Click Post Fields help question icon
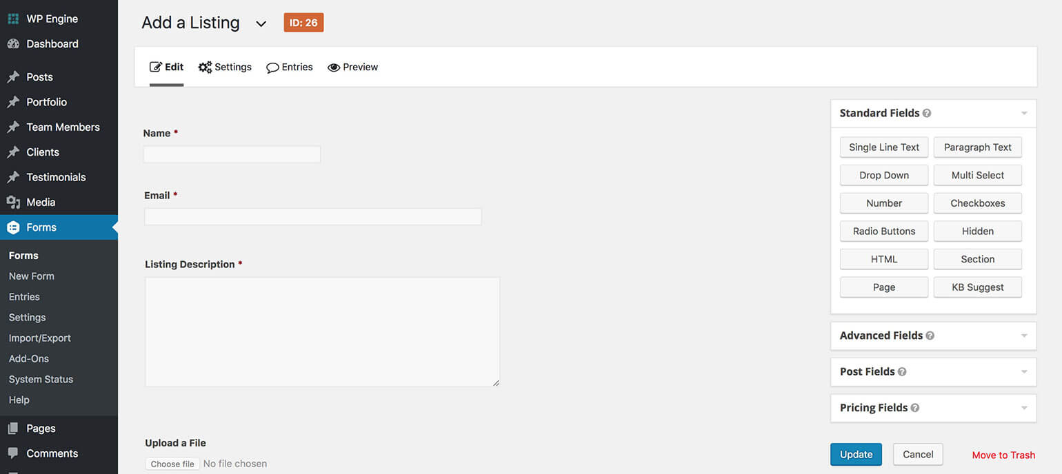 click(x=902, y=372)
